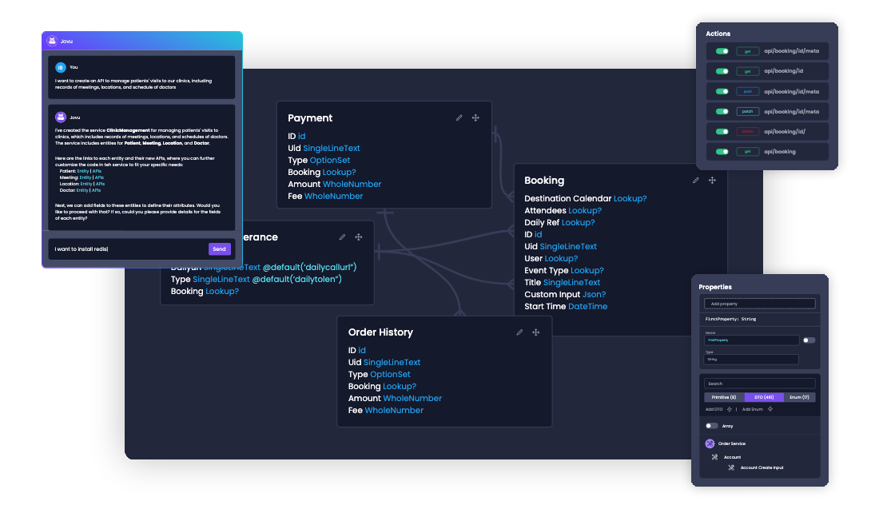The image size is (883, 505).
Task: Enable the toggle beside the Name field
Action: [x=809, y=340]
